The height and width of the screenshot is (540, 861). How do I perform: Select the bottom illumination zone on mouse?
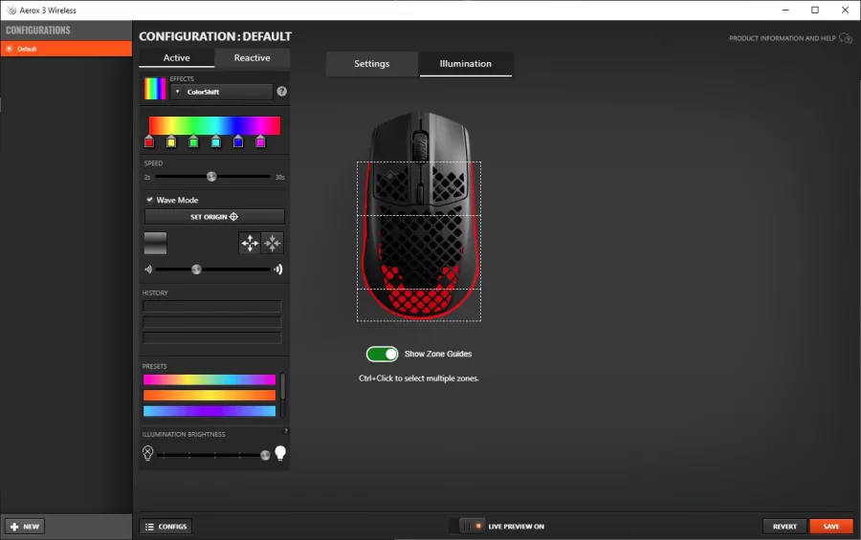click(419, 305)
